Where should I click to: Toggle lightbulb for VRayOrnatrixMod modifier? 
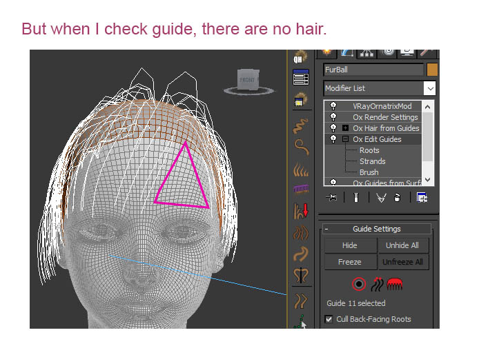coord(333,106)
